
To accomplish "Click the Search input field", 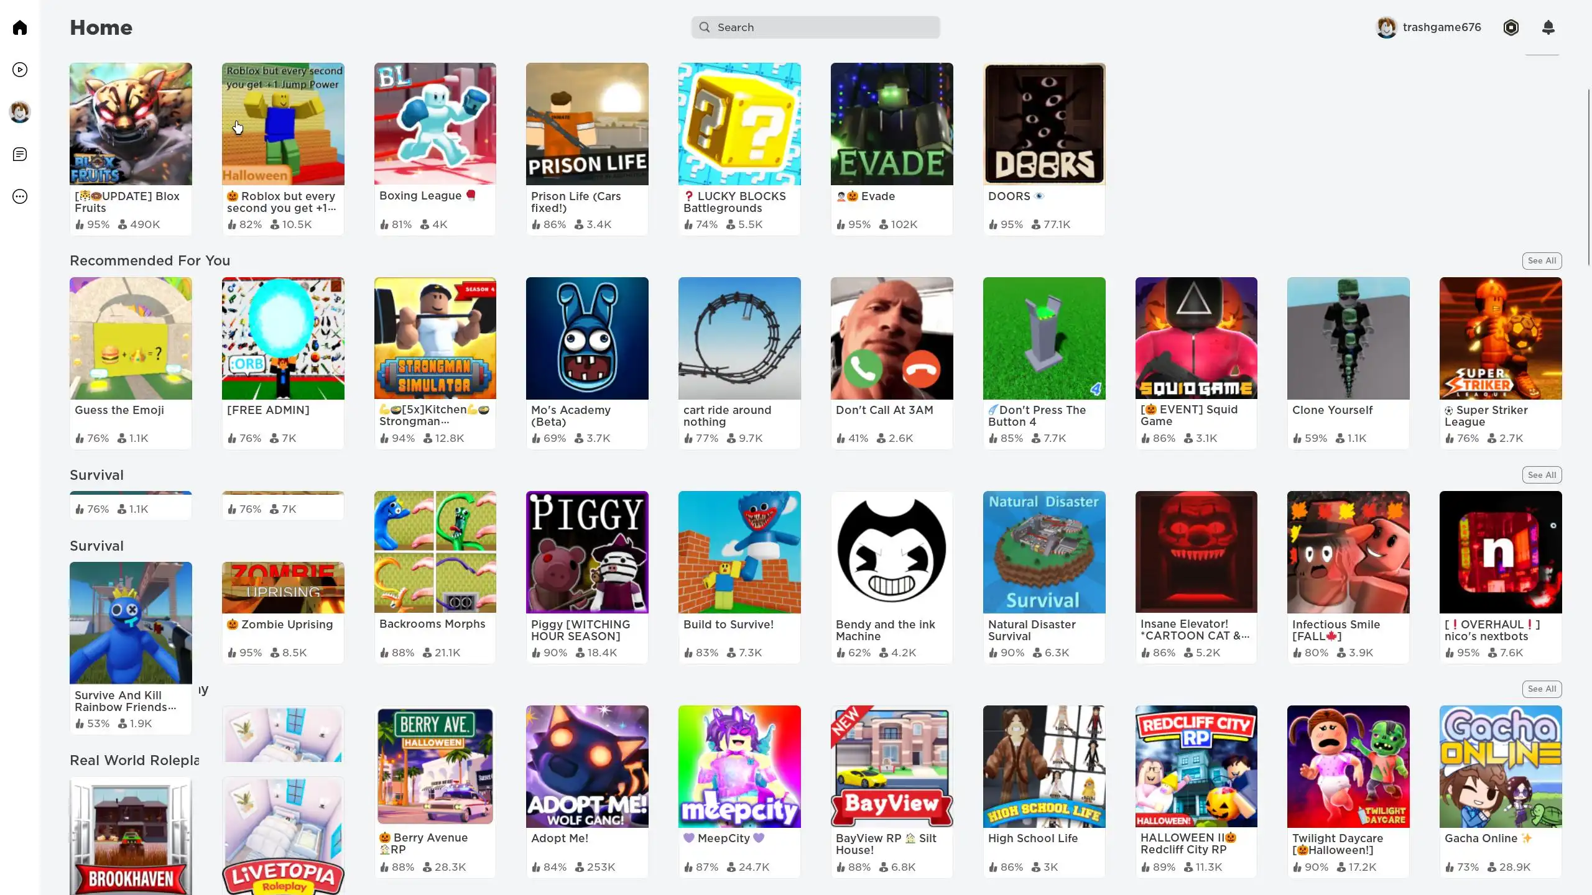I will tap(815, 27).
